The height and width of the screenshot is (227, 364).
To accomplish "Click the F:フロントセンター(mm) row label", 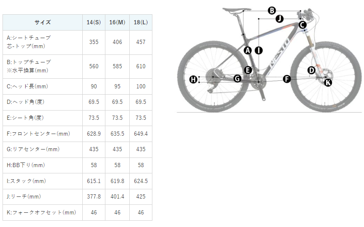I will click(38, 134).
